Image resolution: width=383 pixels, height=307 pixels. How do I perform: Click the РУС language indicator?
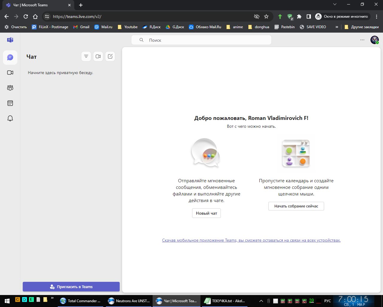click(x=328, y=301)
